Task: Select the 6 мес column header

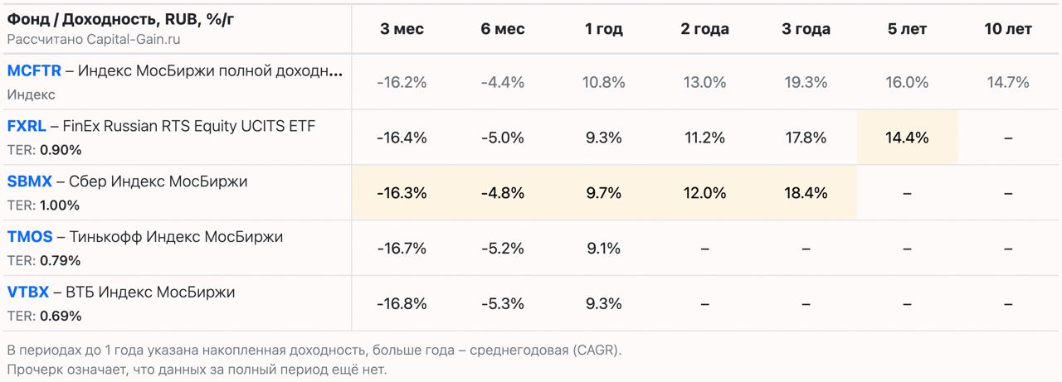Action: [x=503, y=29]
